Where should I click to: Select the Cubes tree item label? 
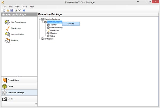[53, 36]
